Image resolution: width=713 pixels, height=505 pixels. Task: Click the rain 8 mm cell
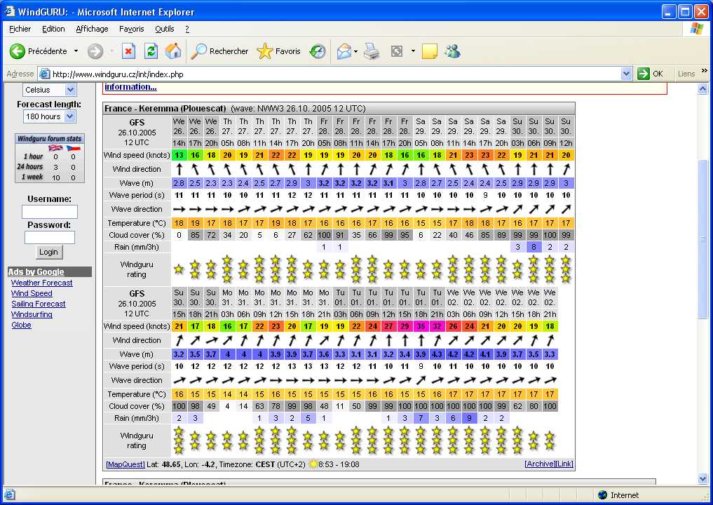click(534, 247)
